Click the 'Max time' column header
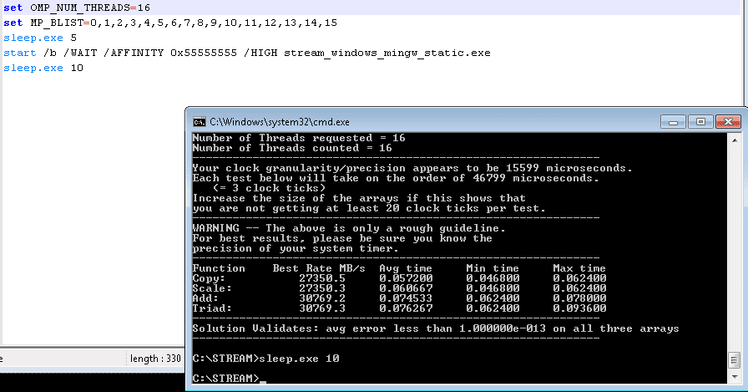The height and width of the screenshot is (392, 748). (x=579, y=268)
